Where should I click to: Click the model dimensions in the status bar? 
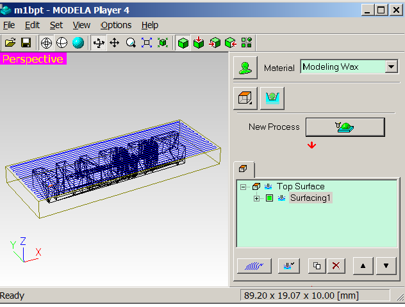(301, 295)
